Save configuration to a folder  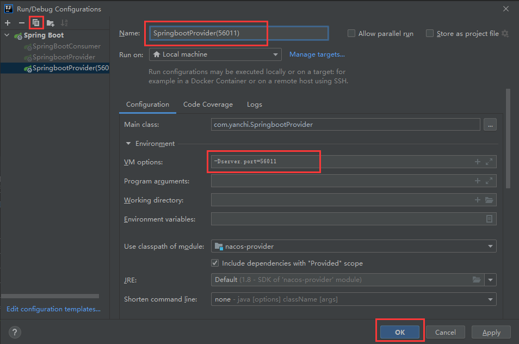[x=50, y=23]
